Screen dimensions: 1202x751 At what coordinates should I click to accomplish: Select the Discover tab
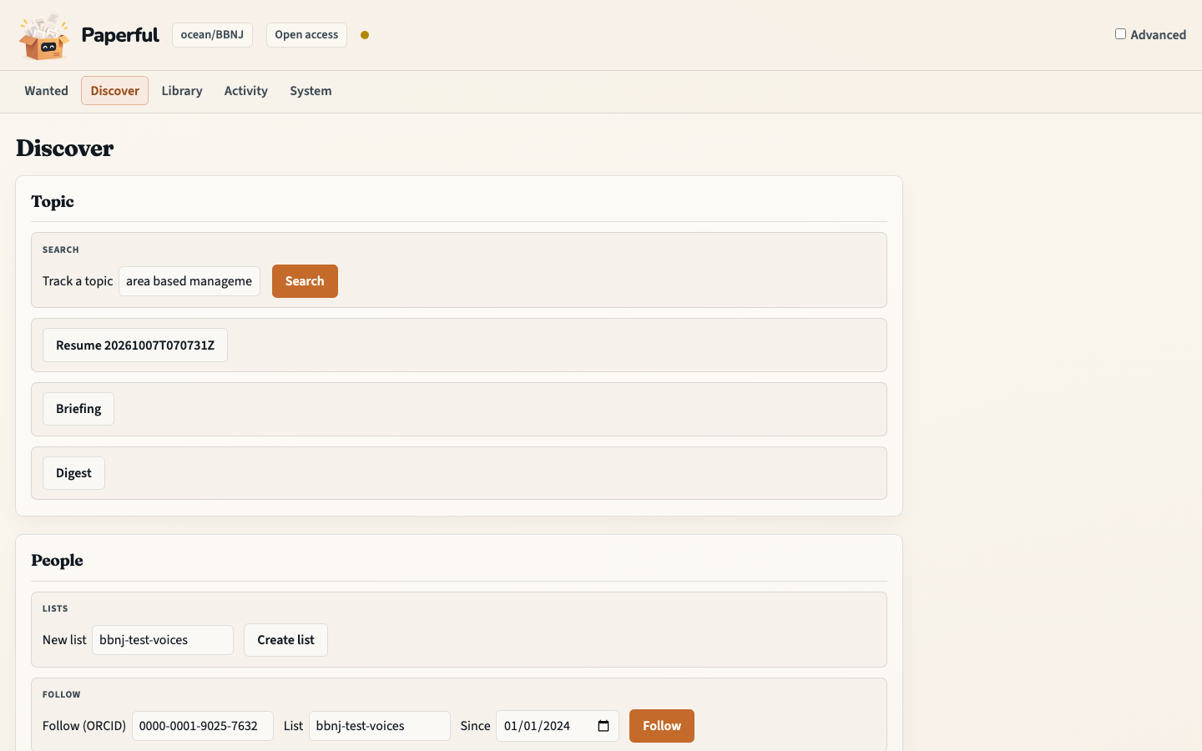114,91
